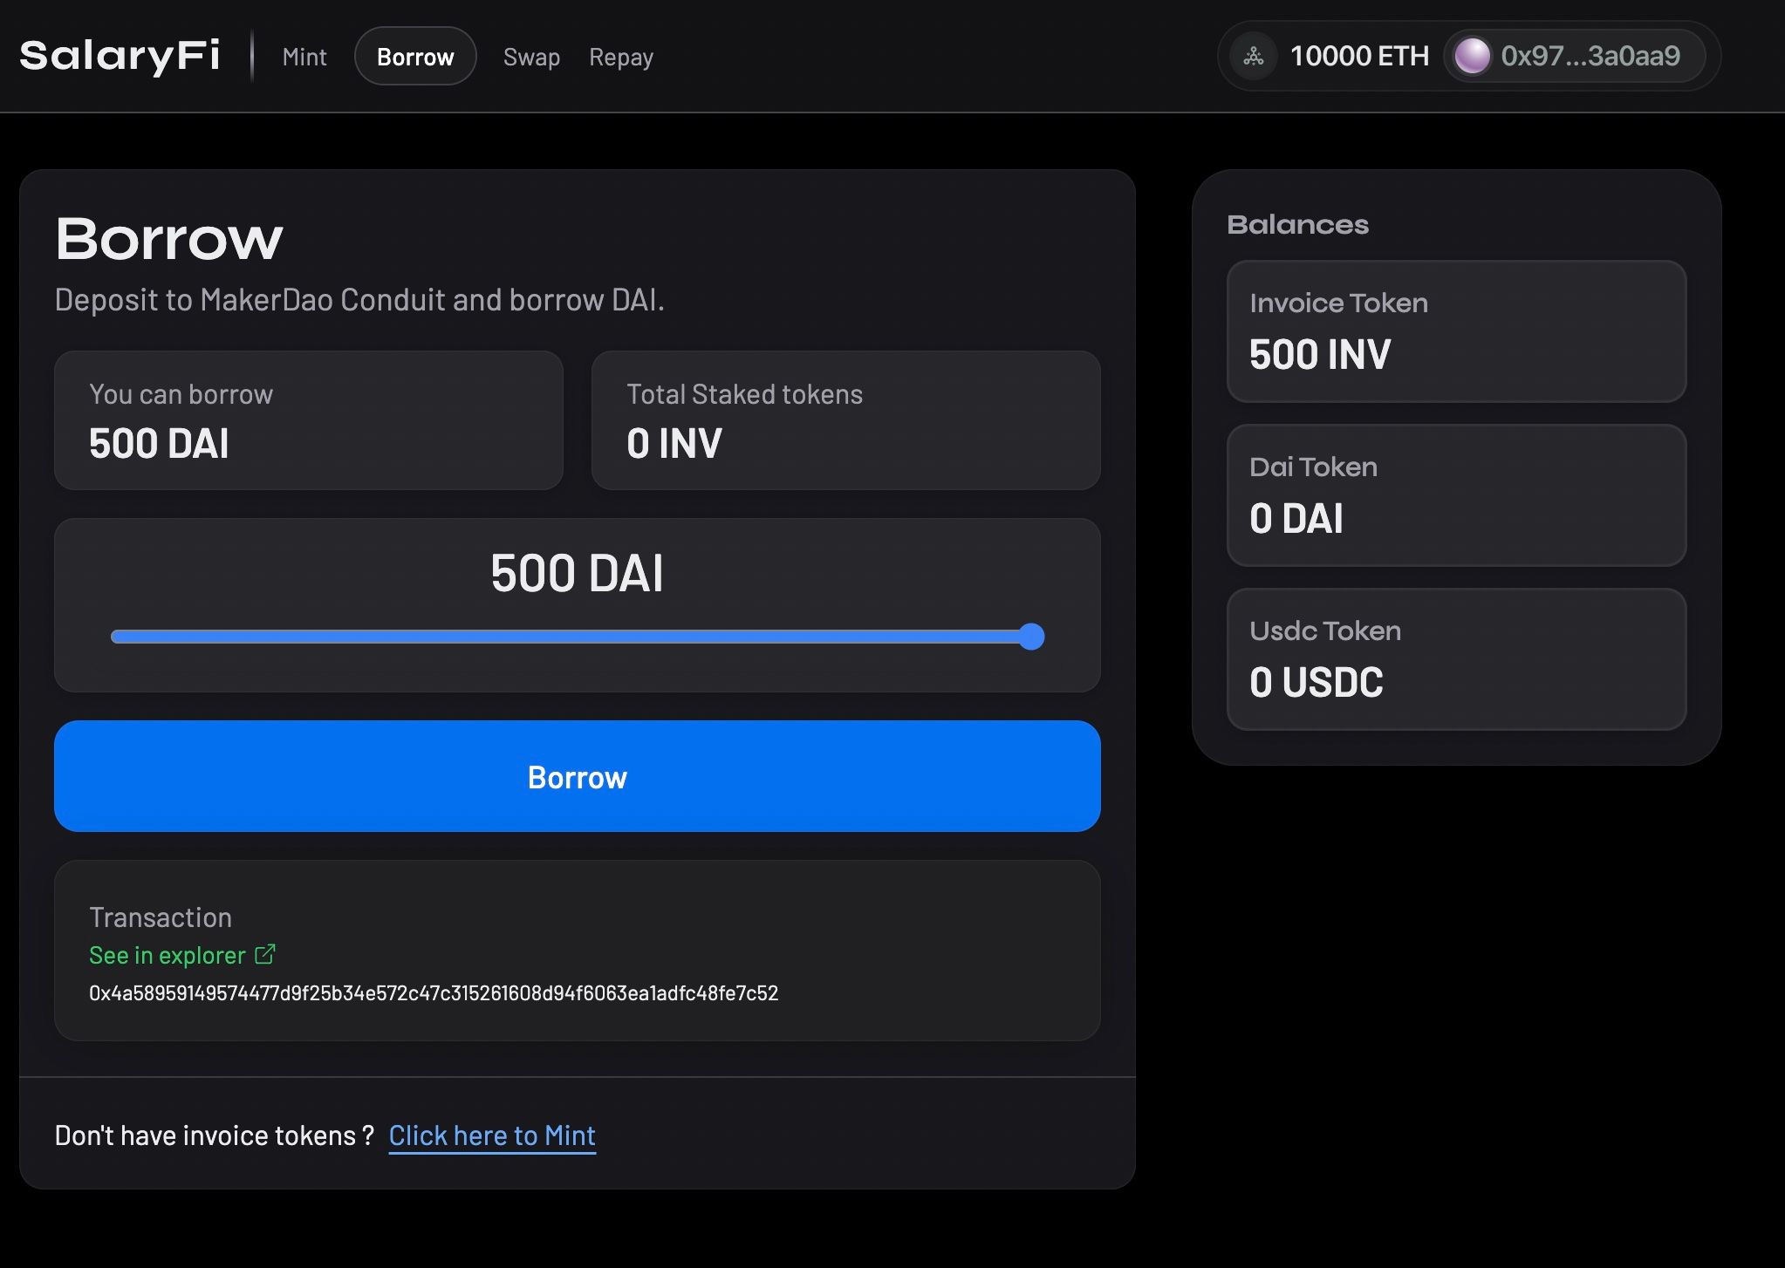Click the Click here to Mint link
This screenshot has width=1785, height=1268.
pos(491,1134)
